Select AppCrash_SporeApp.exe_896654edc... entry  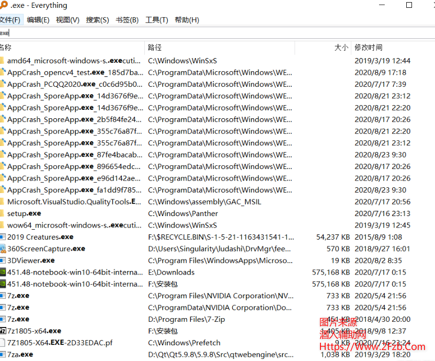(x=74, y=166)
